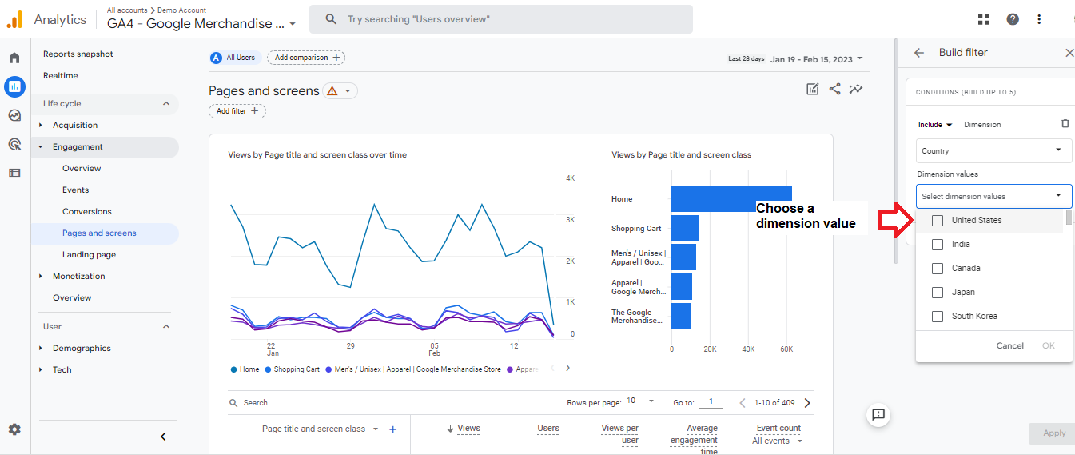Click Cancel in dimension values list
1075x455 pixels.
(x=1010, y=345)
